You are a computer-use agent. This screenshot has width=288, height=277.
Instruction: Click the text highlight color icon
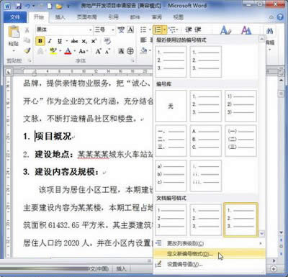click(x=53, y=51)
